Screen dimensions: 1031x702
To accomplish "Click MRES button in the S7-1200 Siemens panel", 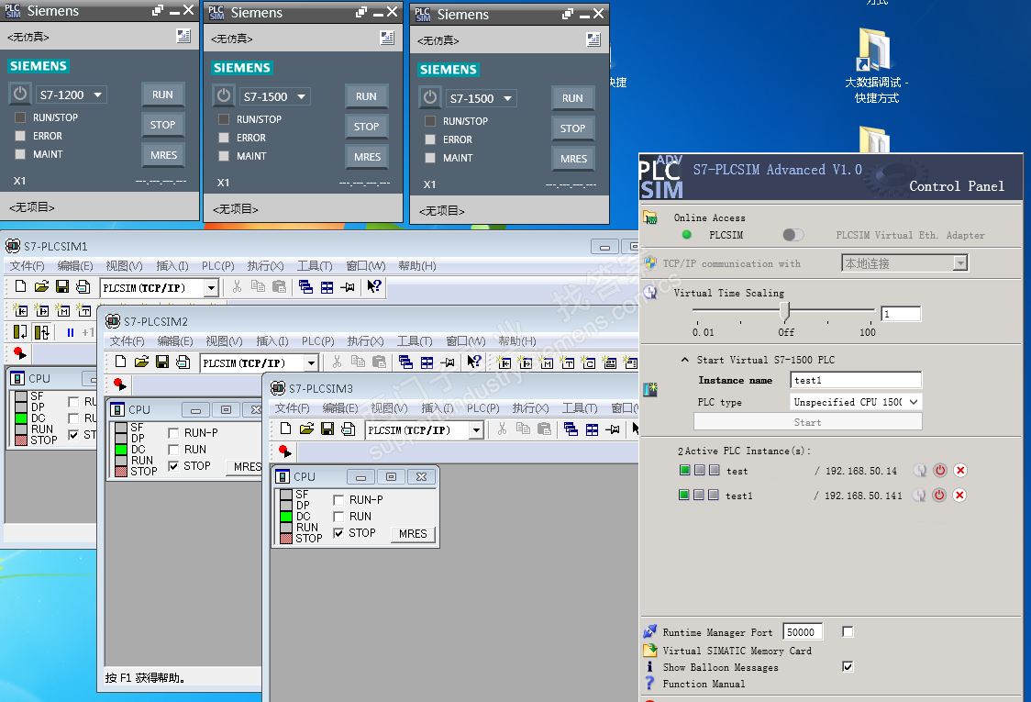I will [163, 155].
